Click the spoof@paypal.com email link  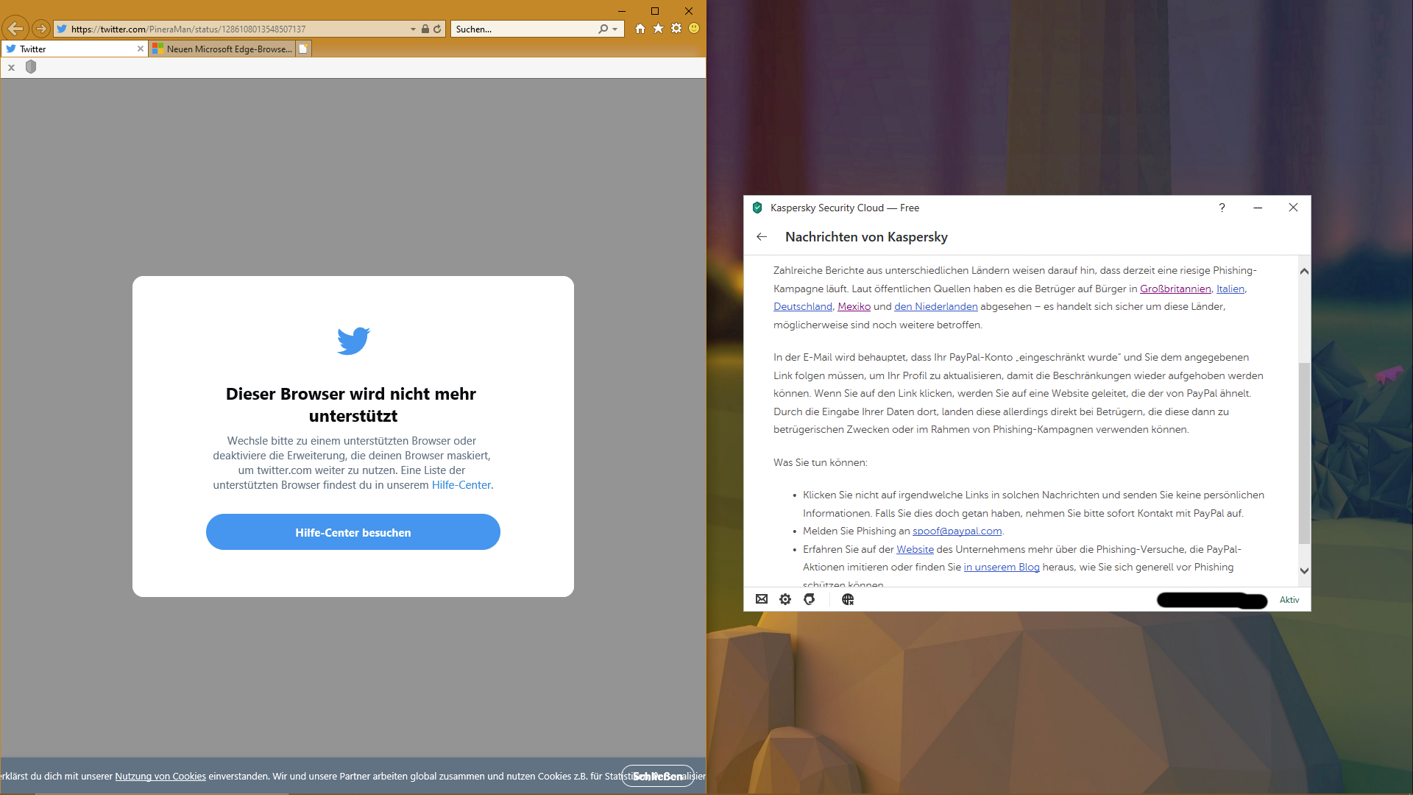[x=957, y=531]
